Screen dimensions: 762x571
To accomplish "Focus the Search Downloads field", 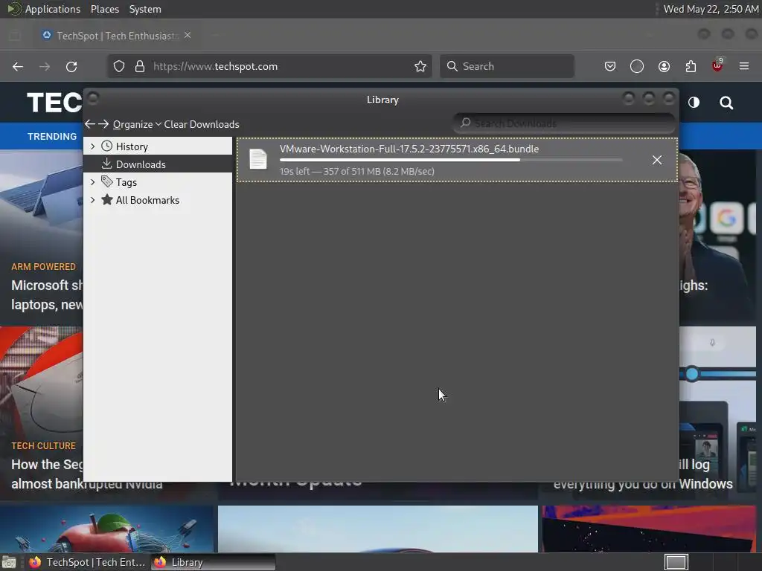I will (564, 123).
